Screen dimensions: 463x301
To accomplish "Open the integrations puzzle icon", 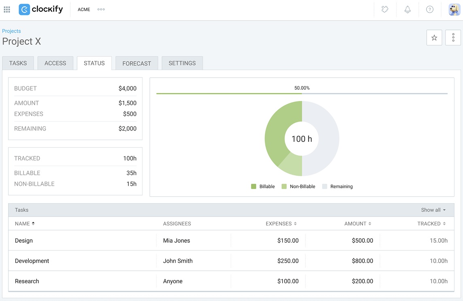I will click(x=385, y=9).
